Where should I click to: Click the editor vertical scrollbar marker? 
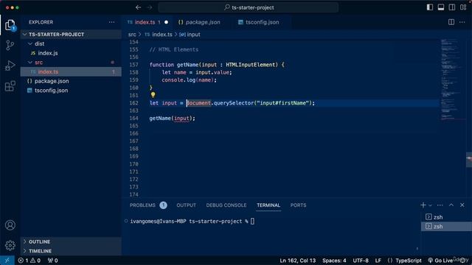469,159
